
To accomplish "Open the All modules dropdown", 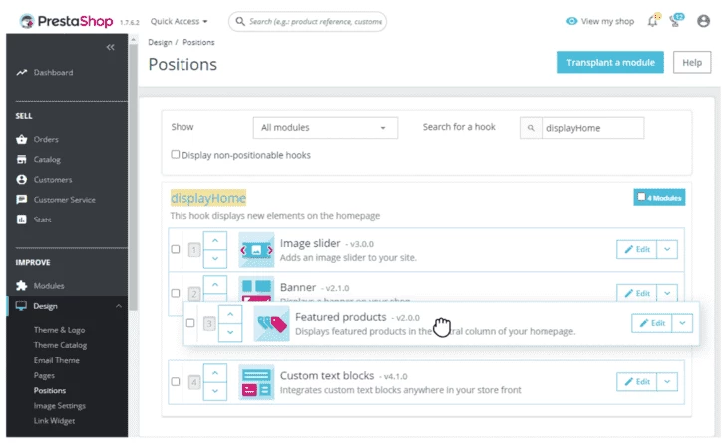I will click(325, 128).
